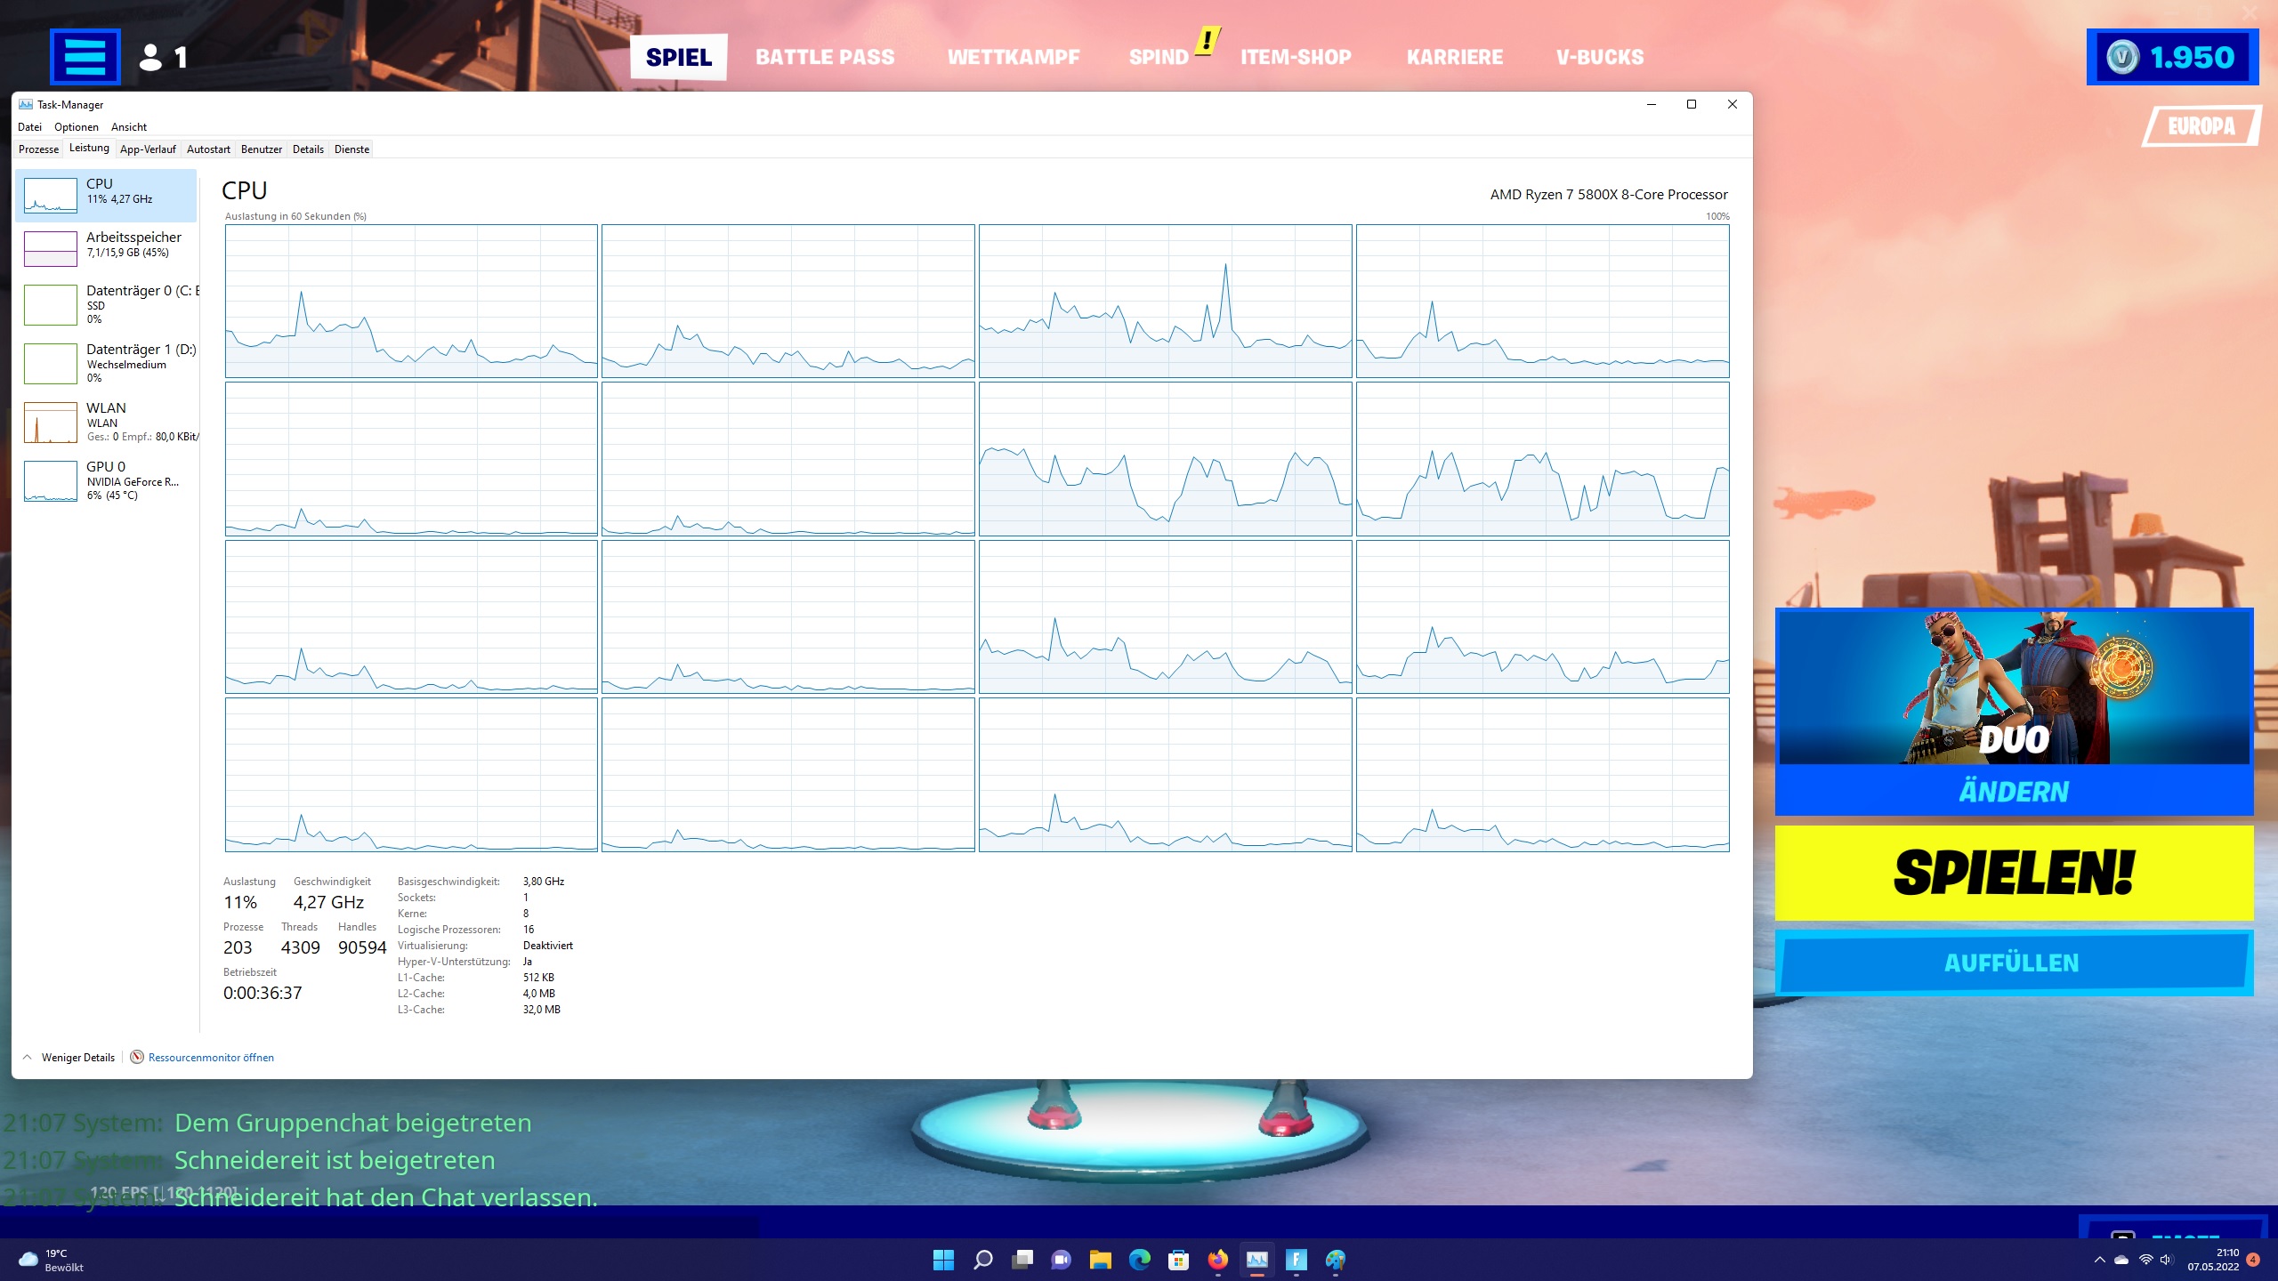Open the Fortnite hamburger menu icon

click(x=85, y=57)
